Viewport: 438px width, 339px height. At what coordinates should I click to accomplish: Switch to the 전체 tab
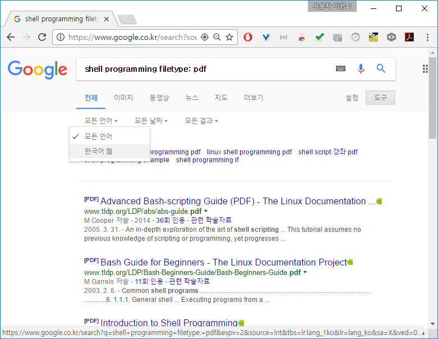tap(91, 98)
